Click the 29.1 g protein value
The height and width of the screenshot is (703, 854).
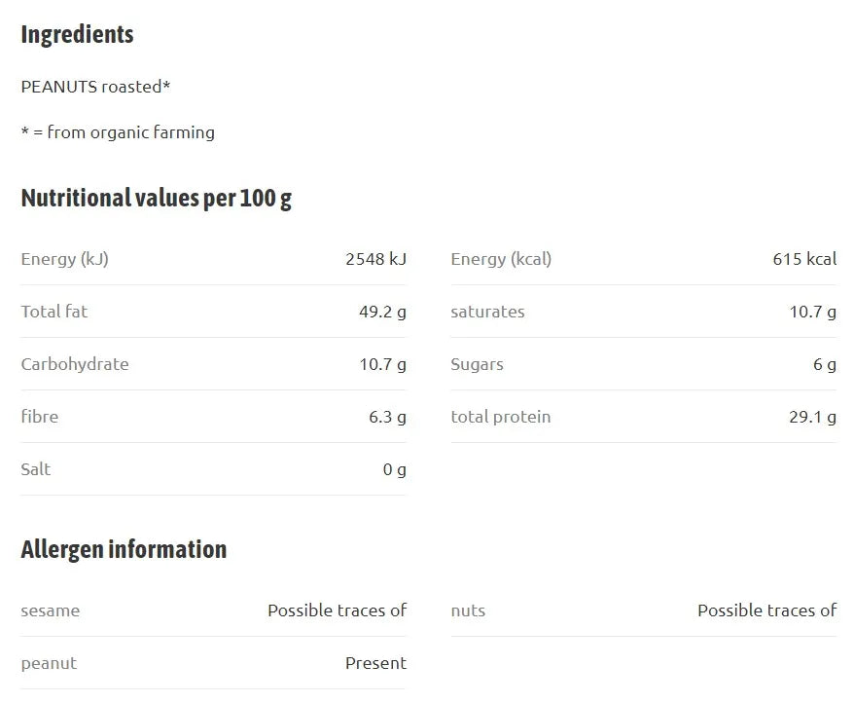coord(812,417)
